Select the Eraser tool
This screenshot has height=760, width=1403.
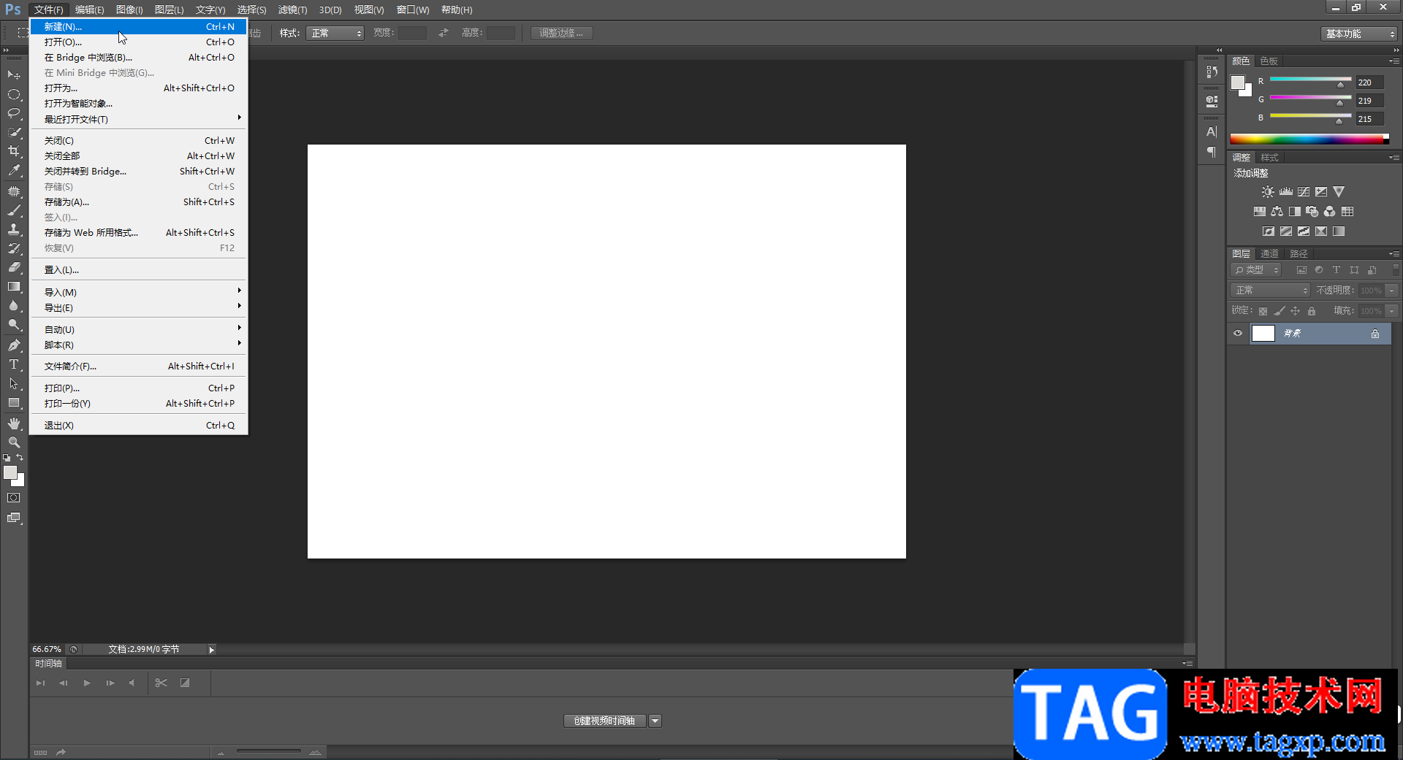coord(14,267)
